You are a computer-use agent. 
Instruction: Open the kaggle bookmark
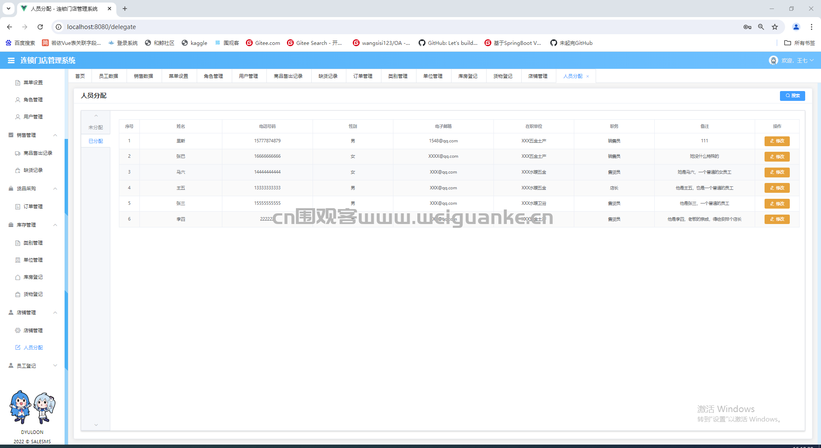click(x=195, y=43)
